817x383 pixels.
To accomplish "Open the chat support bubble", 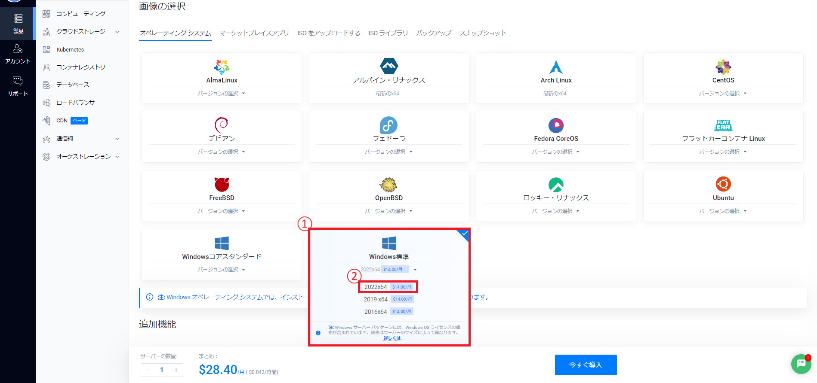I will [x=801, y=364].
